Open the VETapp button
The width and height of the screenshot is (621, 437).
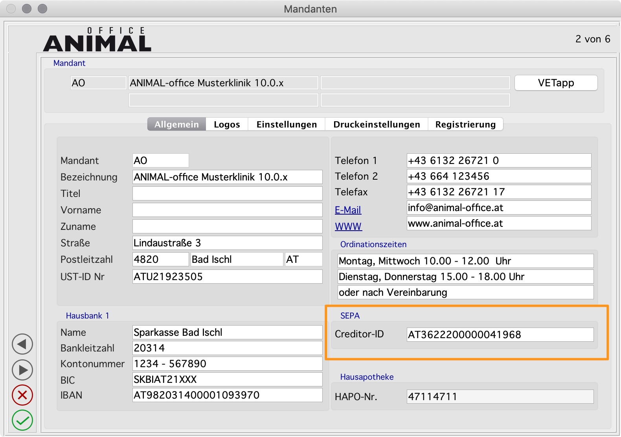[556, 83]
